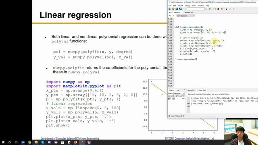The width and height of the screenshot is (258, 145).
Task: Click the back navigation arrow below file tabs
Action: click(170, 16)
